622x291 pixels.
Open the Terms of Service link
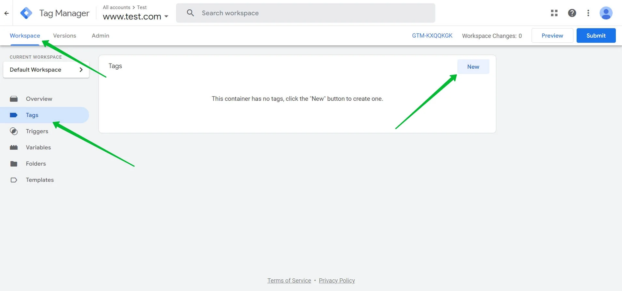point(289,281)
